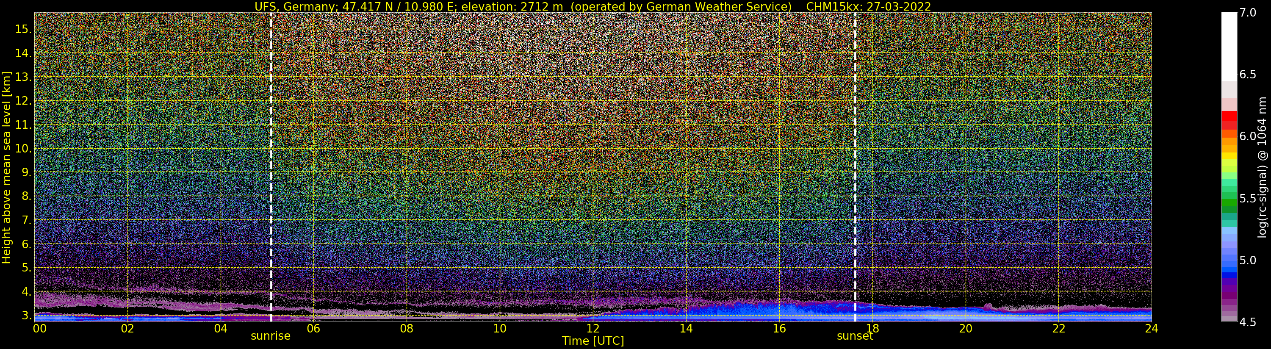The image size is (1271, 349).
Task: Click the white top segment of the colorbar
Action: click(1229, 47)
